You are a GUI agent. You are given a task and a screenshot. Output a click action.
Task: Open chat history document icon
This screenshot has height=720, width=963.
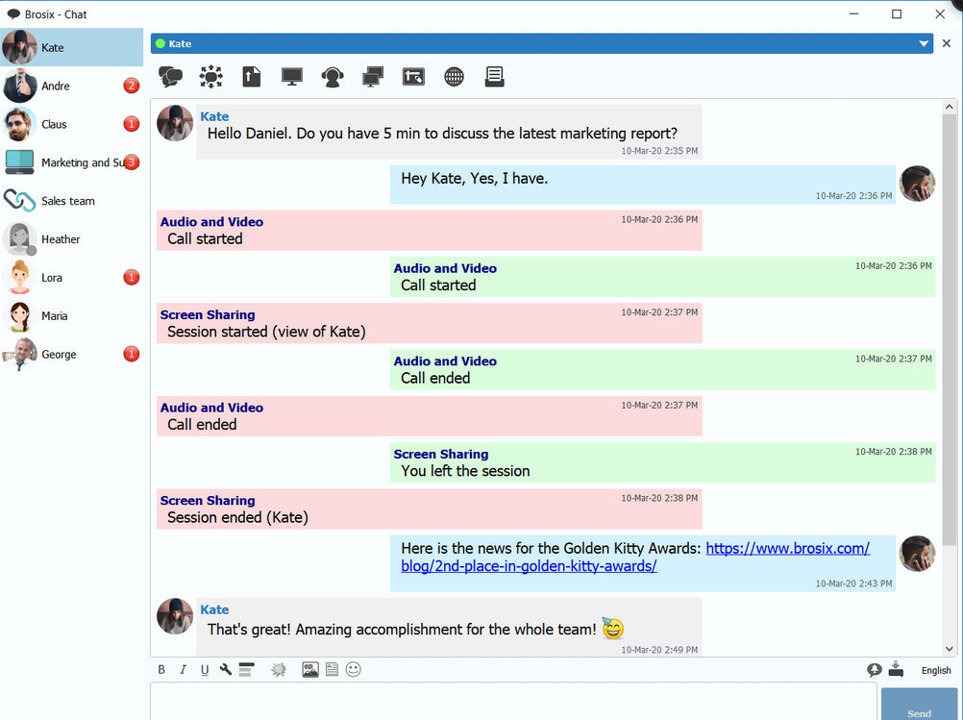pos(494,77)
